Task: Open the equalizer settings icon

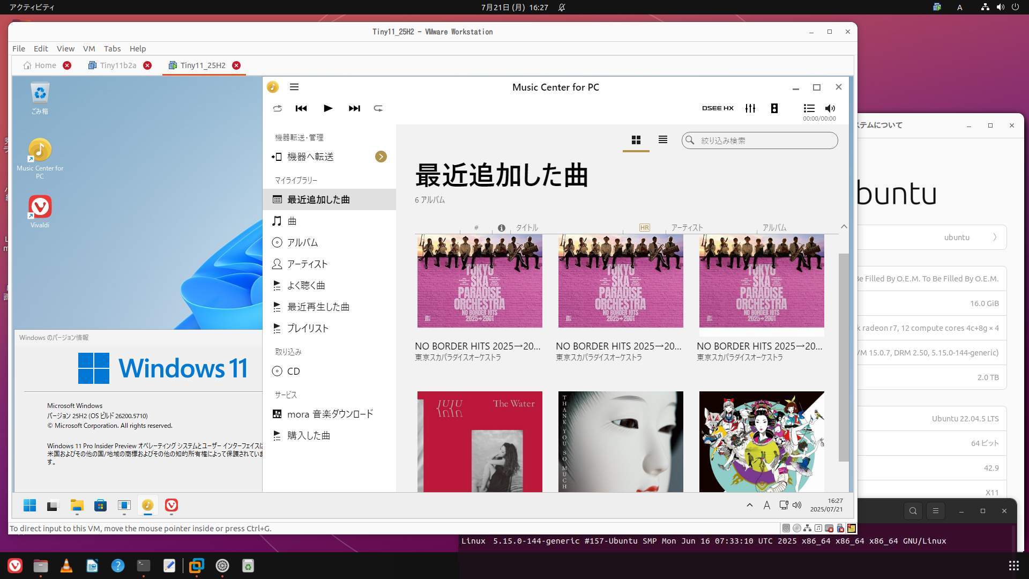Action: pyautogui.click(x=750, y=108)
